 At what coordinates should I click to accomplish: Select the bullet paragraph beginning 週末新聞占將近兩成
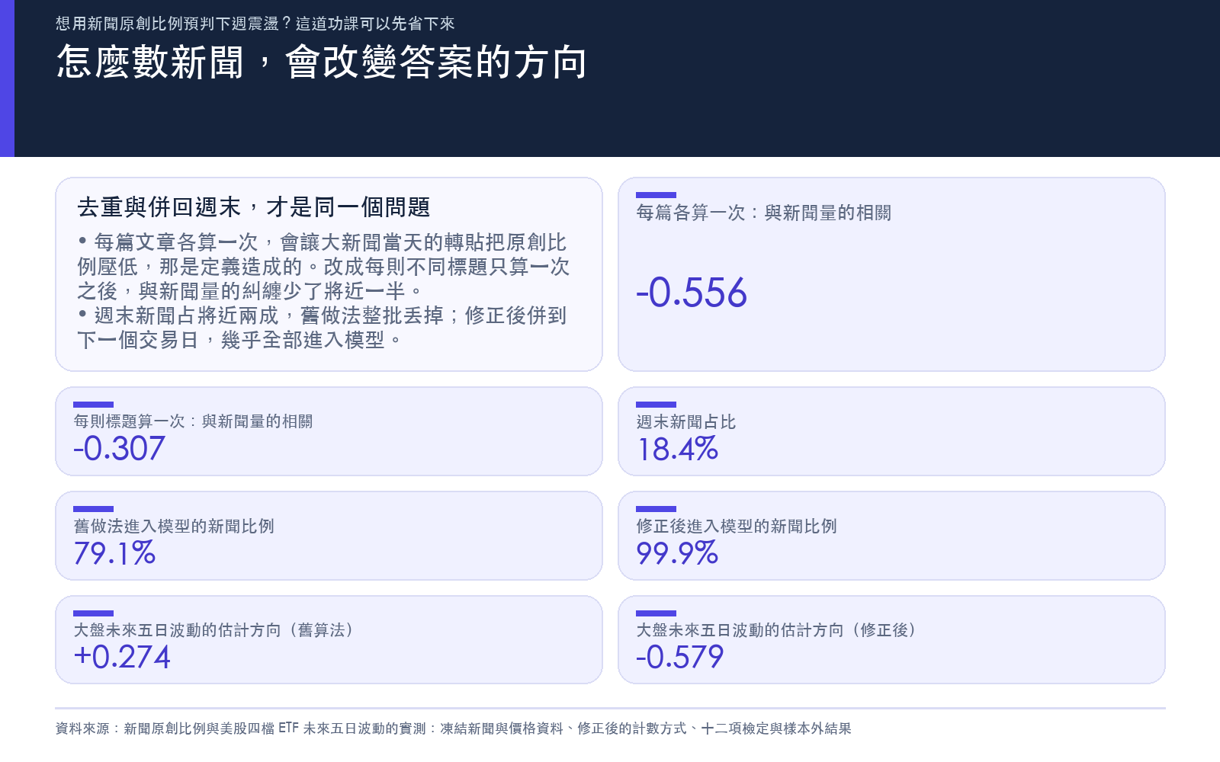[x=322, y=328]
